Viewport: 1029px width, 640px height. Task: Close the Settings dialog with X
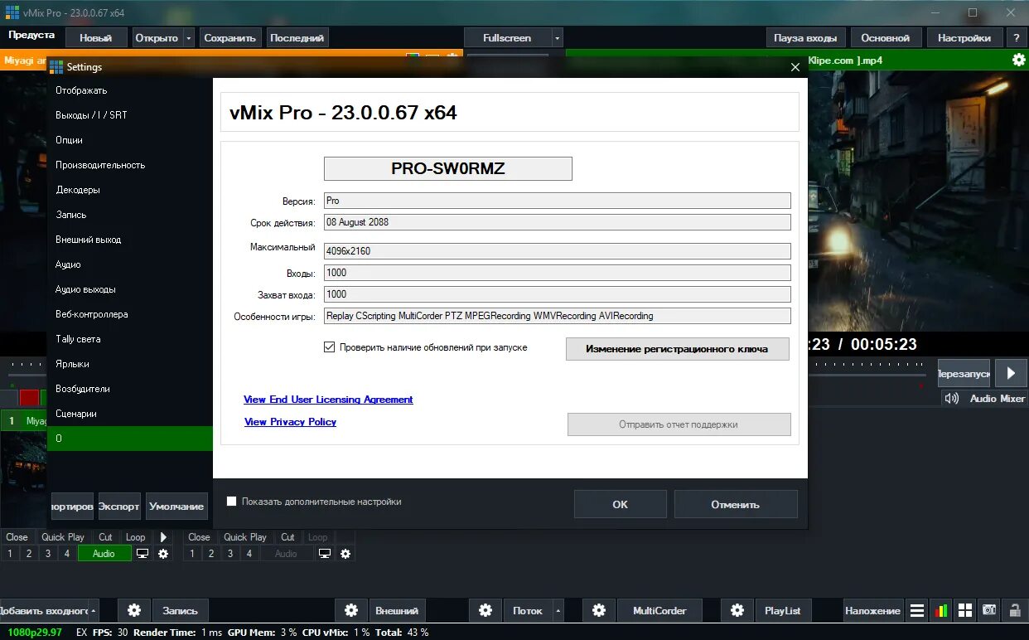point(795,67)
